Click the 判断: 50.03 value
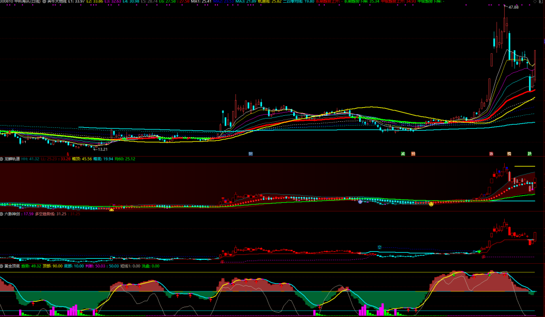The width and height of the screenshot is (545, 317). (95, 266)
